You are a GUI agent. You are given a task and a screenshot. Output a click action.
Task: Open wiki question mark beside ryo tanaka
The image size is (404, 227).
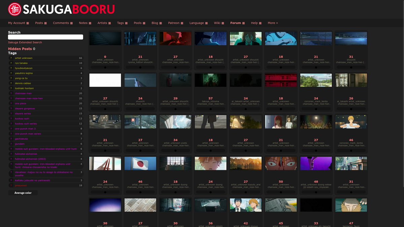click(x=11, y=63)
